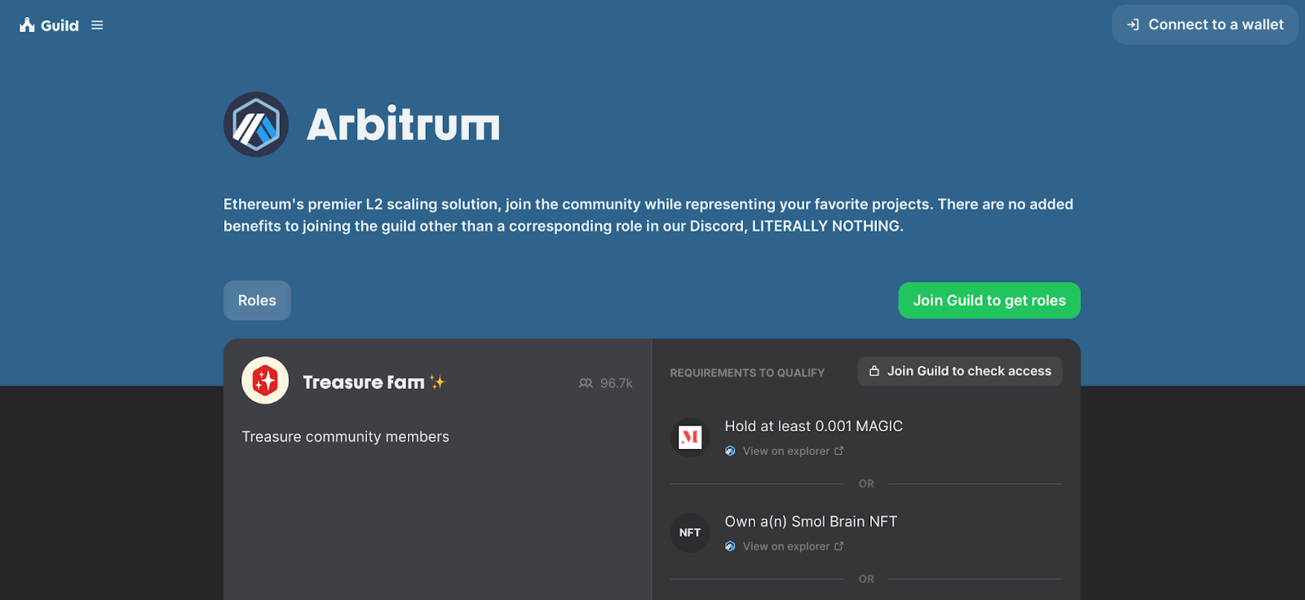Click the Arbitrum guild name heading
This screenshot has width=1305, height=600.
(x=403, y=124)
